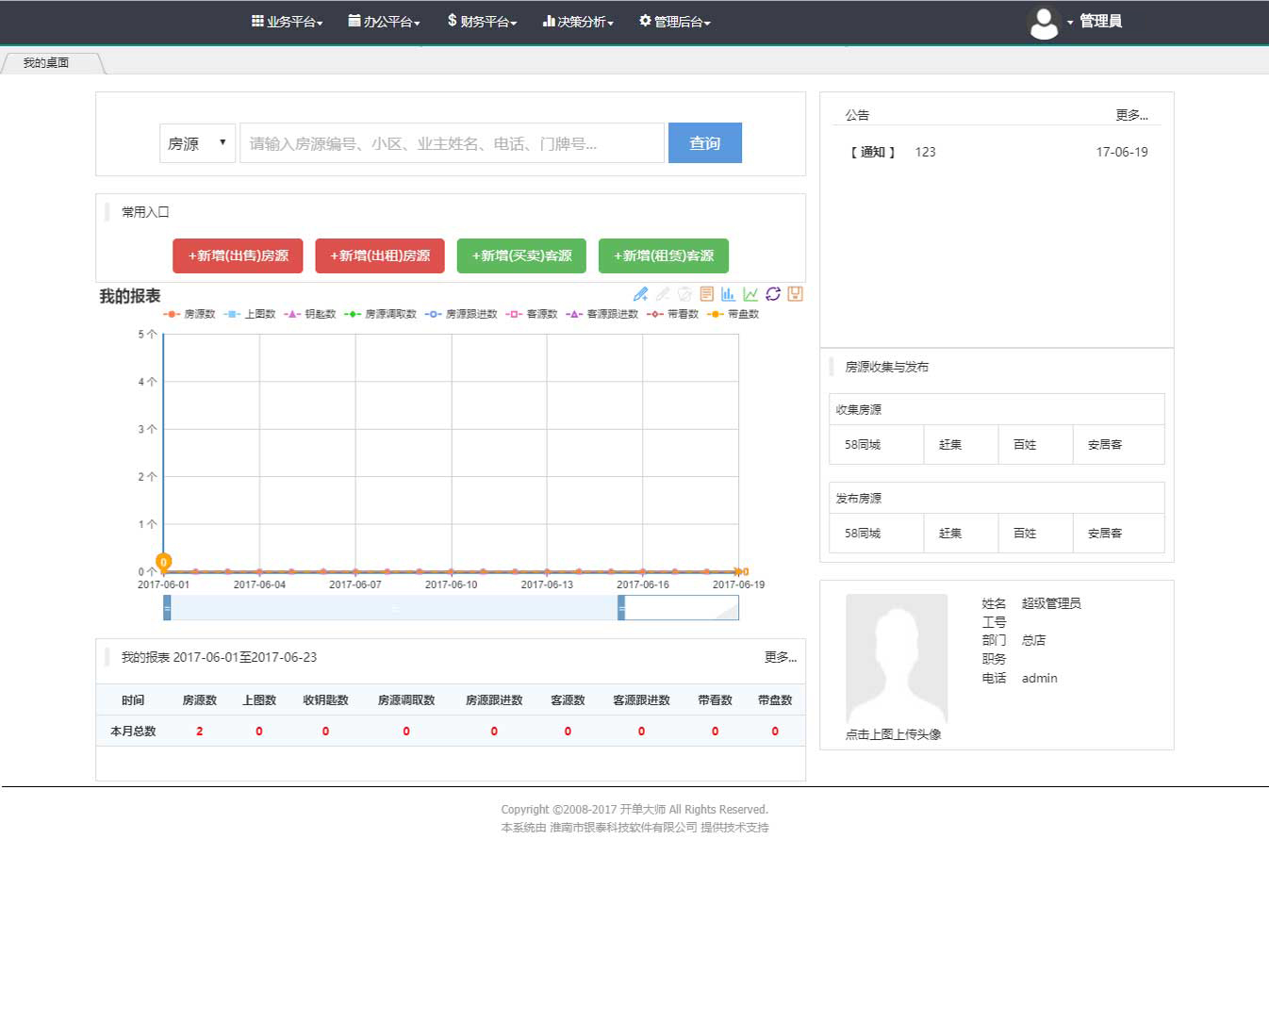Save chart as image icon

(x=795, y=294)
